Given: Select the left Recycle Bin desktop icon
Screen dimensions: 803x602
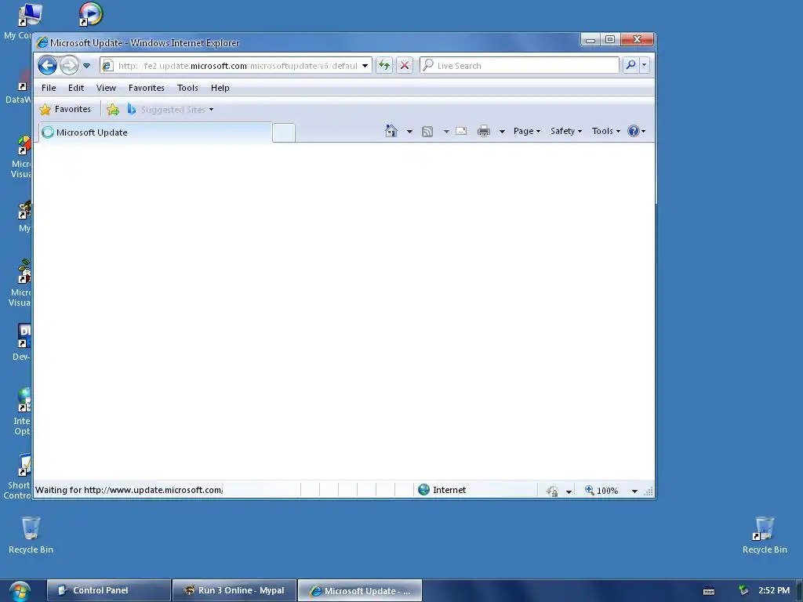Looking at the screenshot, I should click(x=31, y=535).
